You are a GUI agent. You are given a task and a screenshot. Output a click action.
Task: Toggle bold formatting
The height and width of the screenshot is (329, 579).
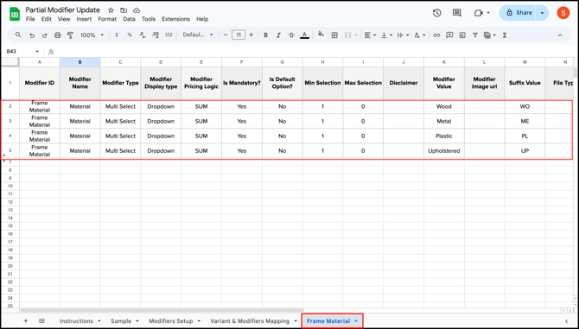pos(265,35)
